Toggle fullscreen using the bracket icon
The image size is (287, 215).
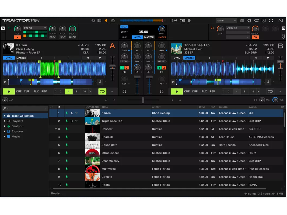[x=271, y=20]
